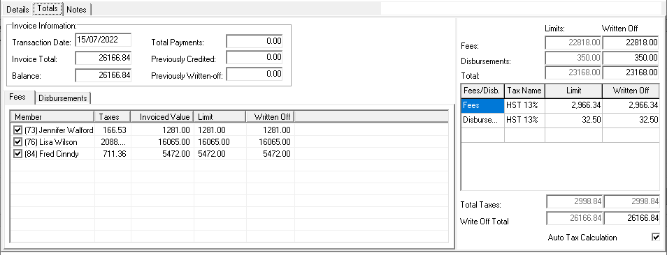Click the Write Off Total editable field
The width and height of the screenshot is (667, 255).
point(632,218)
